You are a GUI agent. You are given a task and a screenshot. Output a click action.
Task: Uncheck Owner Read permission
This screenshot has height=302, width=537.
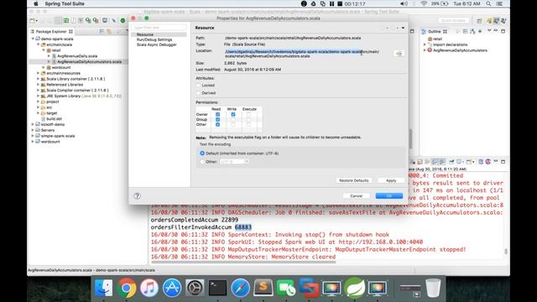217,114
